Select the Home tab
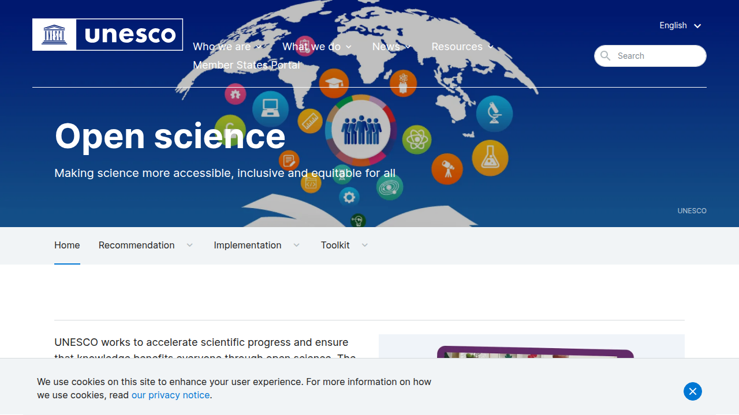 click(x=67, y=245)
